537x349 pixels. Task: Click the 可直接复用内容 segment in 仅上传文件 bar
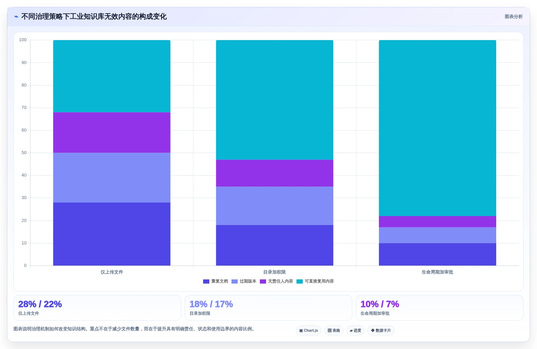(x=112, y=76)
